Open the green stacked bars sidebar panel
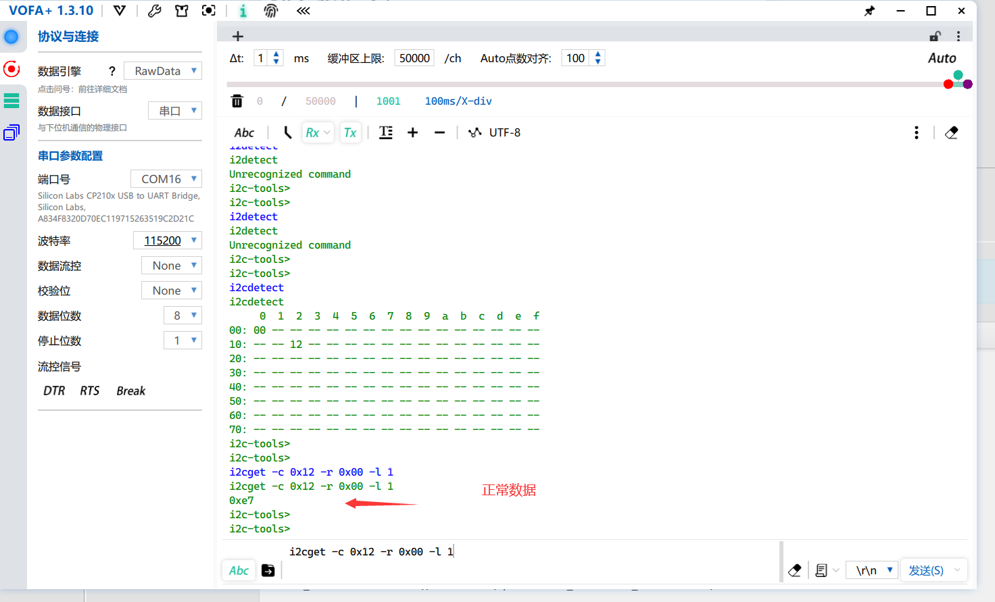The image size is (995, 602). 11,101
